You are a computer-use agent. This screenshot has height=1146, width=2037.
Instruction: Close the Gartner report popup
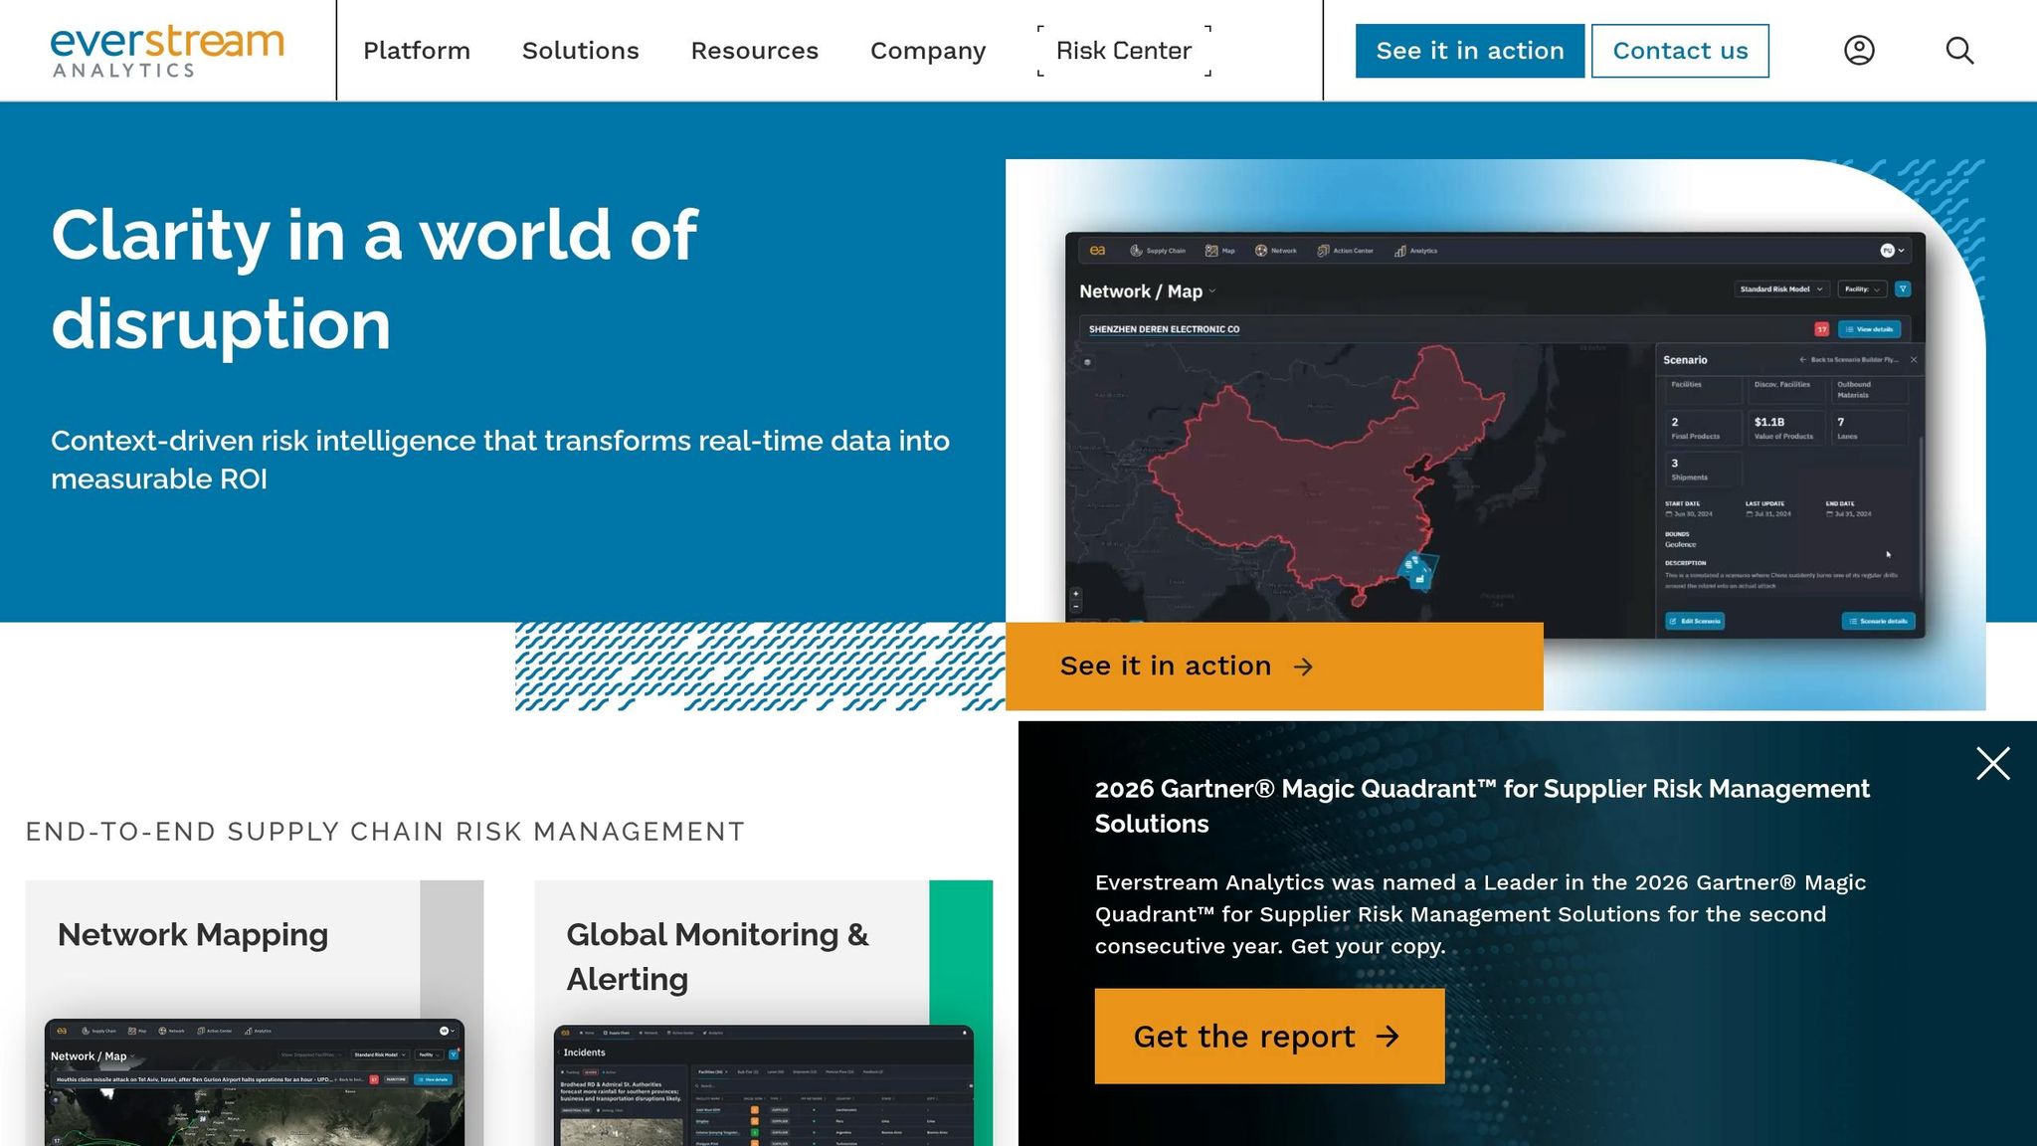click(1993, 764)
